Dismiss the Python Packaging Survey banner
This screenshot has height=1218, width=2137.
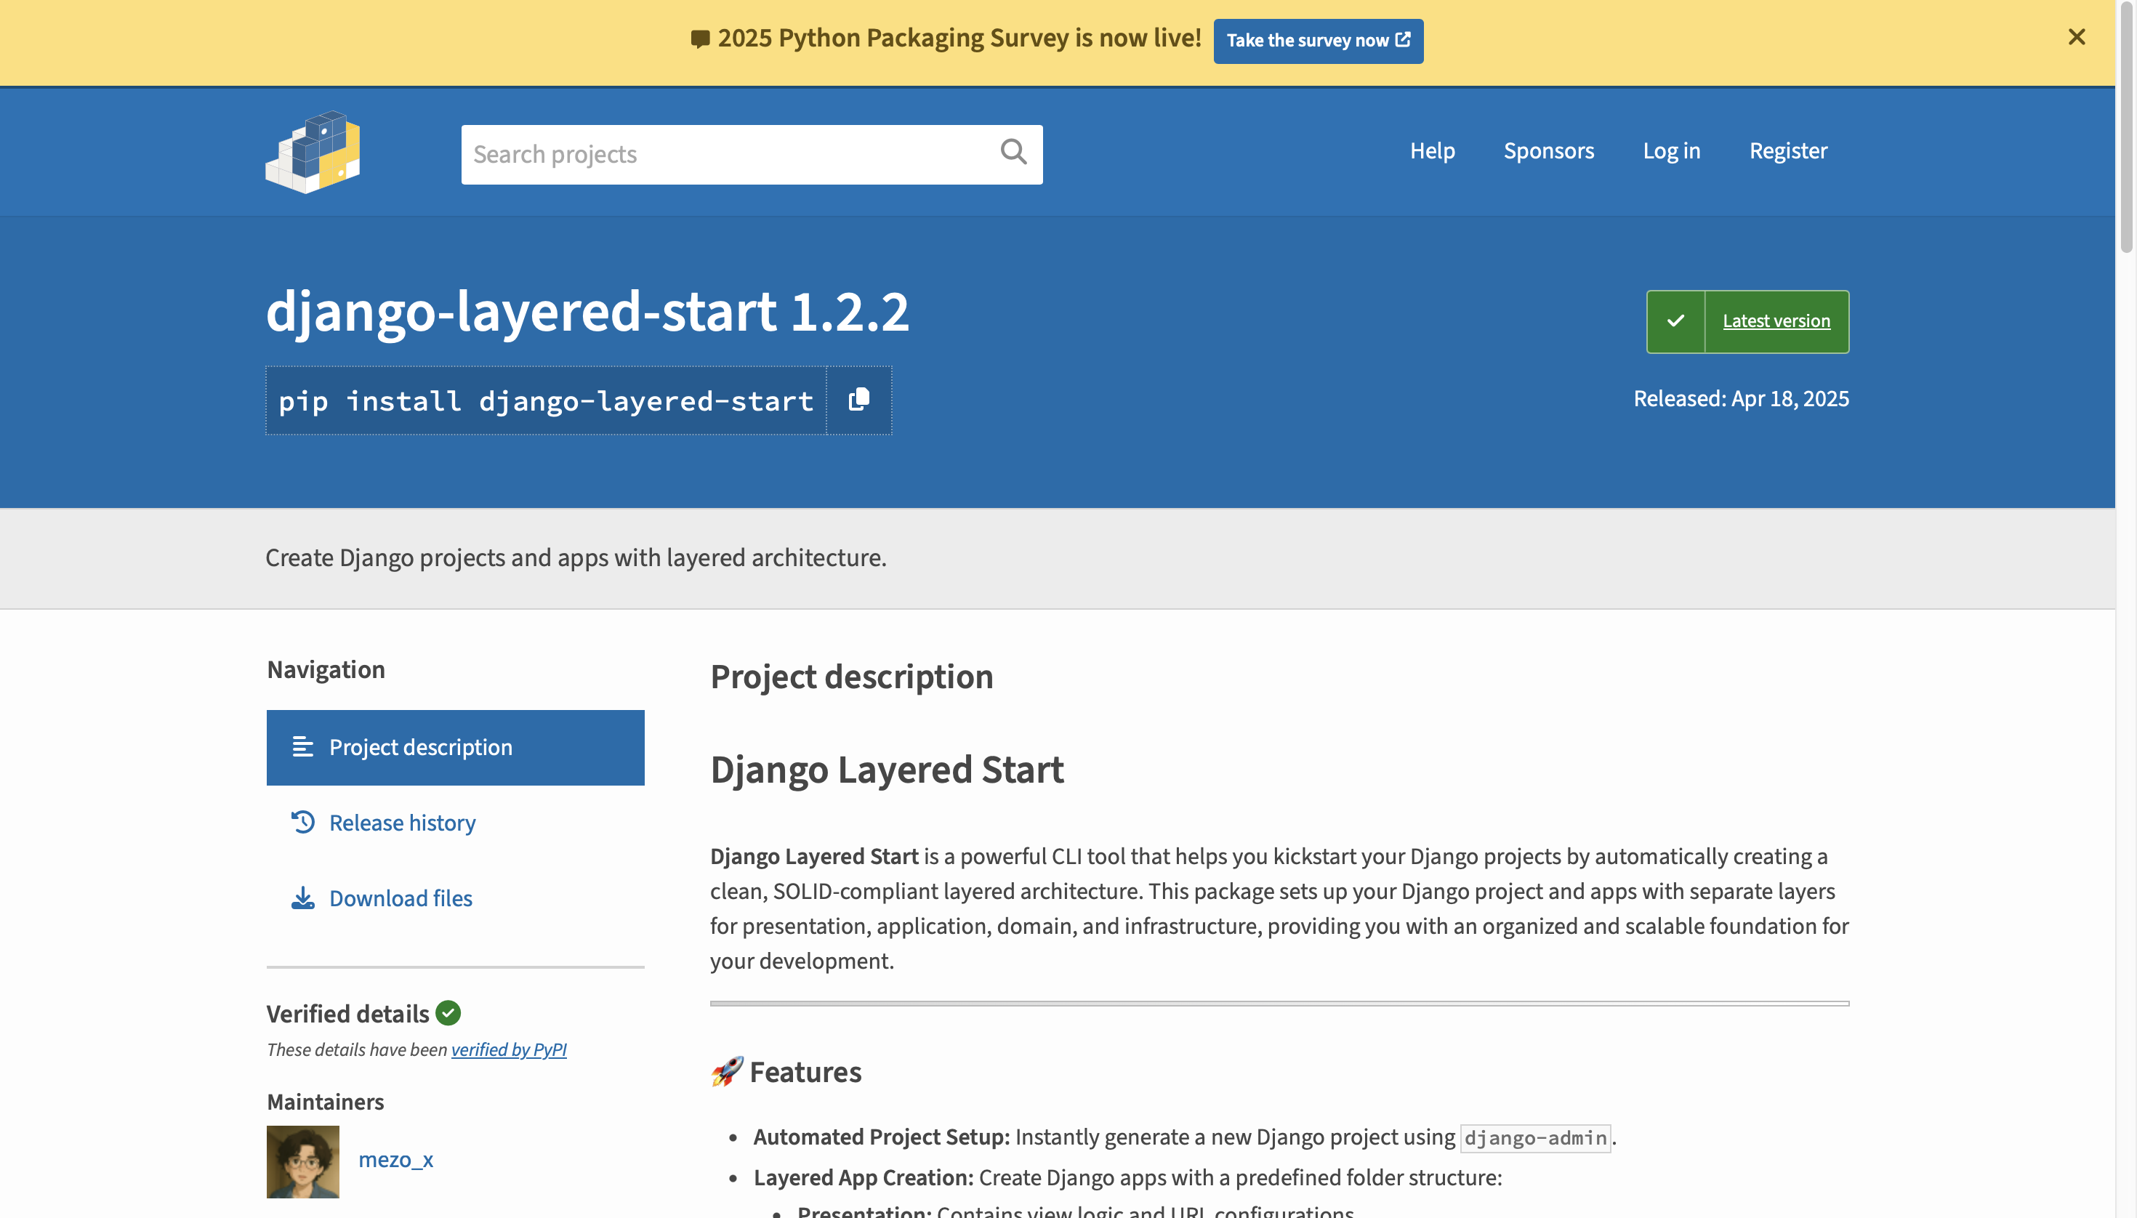(x=2077, y=37)
